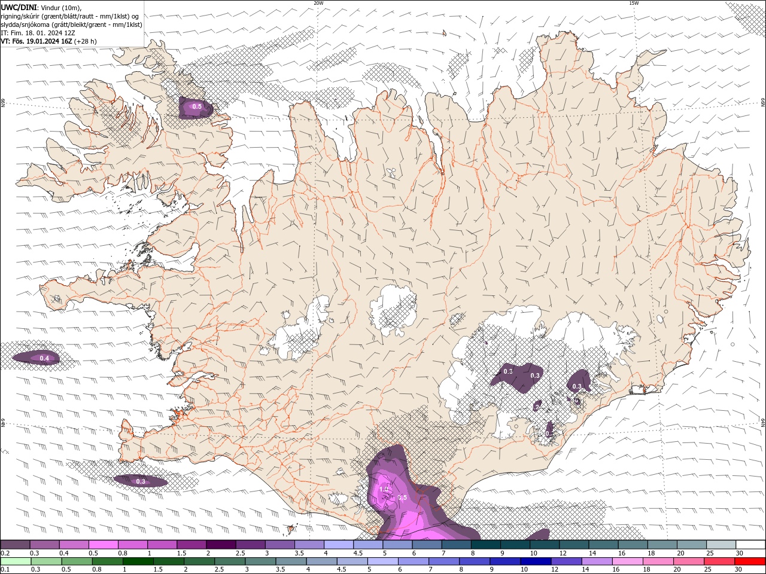Select the violet 12 swatch in lower rain scale

point(566,561)
